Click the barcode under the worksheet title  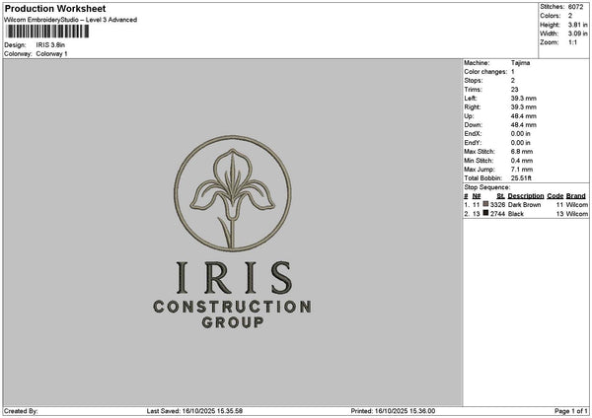[x=47, y=32]
